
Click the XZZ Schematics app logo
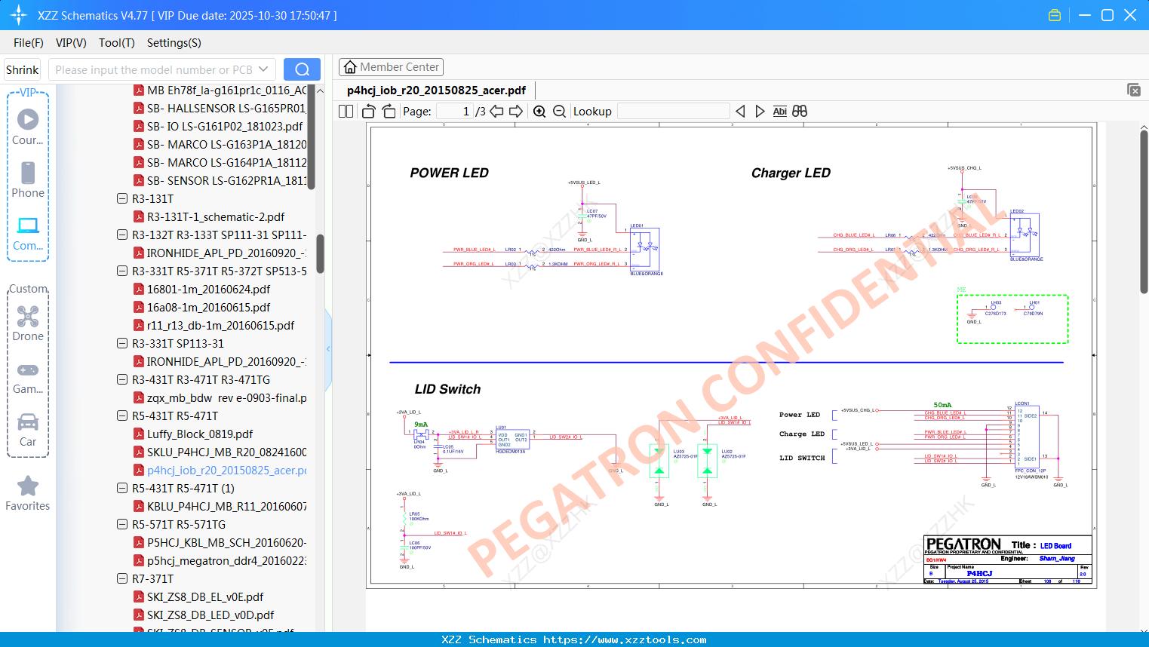click(x=19, y=15)
